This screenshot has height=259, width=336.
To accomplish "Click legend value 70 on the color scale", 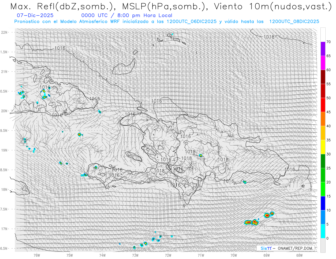I will 329,42.
